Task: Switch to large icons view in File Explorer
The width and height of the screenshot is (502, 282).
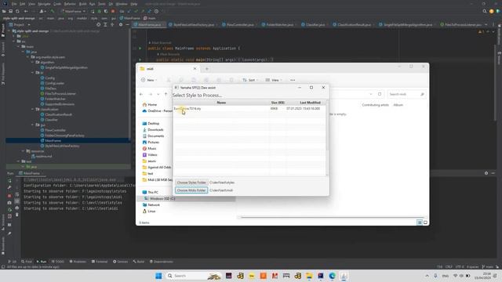Action: point(425,222)
